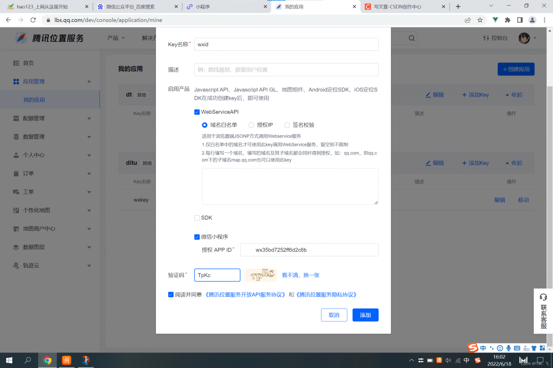The height and width of the screenshot is (368, 553).
Task: Uncheck the WebServiceAPI checkbox
Action: 197,112
